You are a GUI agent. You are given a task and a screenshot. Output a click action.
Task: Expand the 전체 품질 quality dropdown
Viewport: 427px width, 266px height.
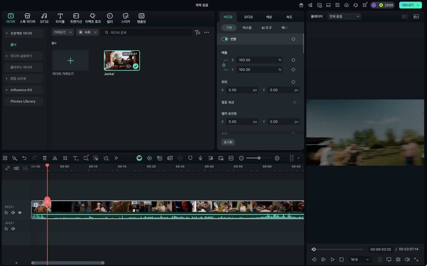(x=344, y=16)
